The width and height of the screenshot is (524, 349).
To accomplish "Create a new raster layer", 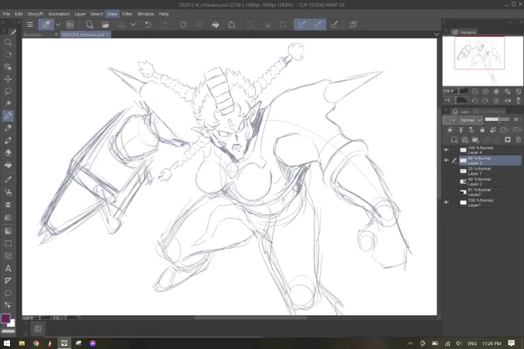I will coord(454,139).
